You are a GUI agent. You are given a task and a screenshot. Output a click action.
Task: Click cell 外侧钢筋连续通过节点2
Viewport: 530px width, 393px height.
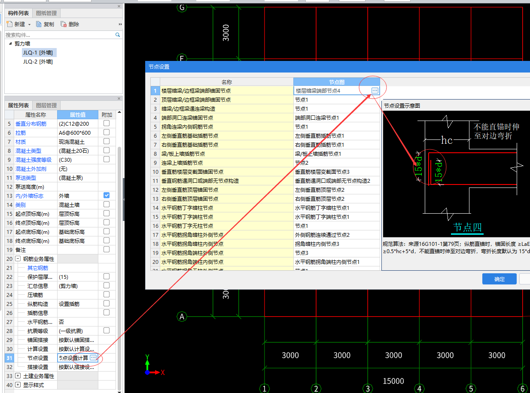[x=337, y=235]
